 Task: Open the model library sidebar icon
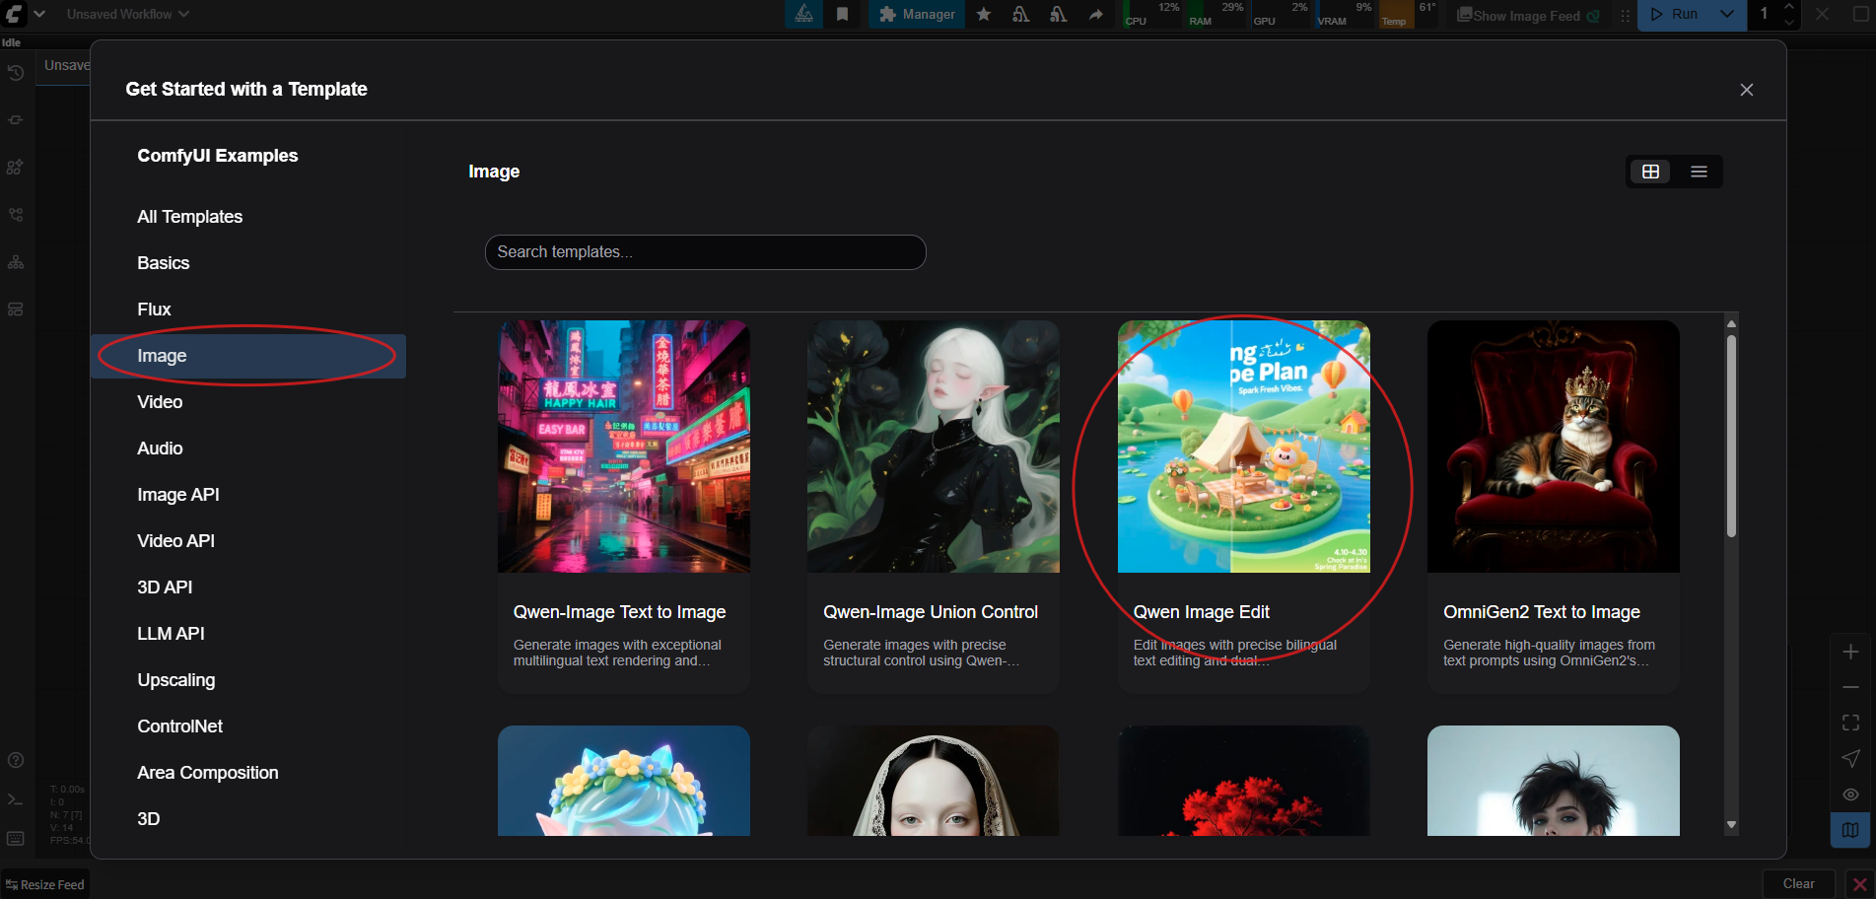(15, 168)
